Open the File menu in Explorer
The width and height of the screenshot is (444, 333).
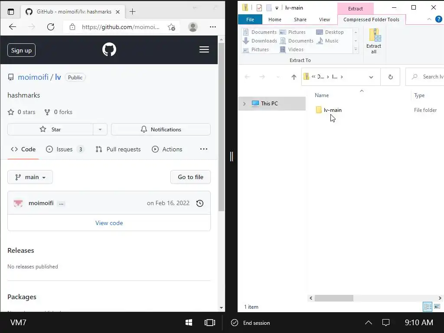250,20
